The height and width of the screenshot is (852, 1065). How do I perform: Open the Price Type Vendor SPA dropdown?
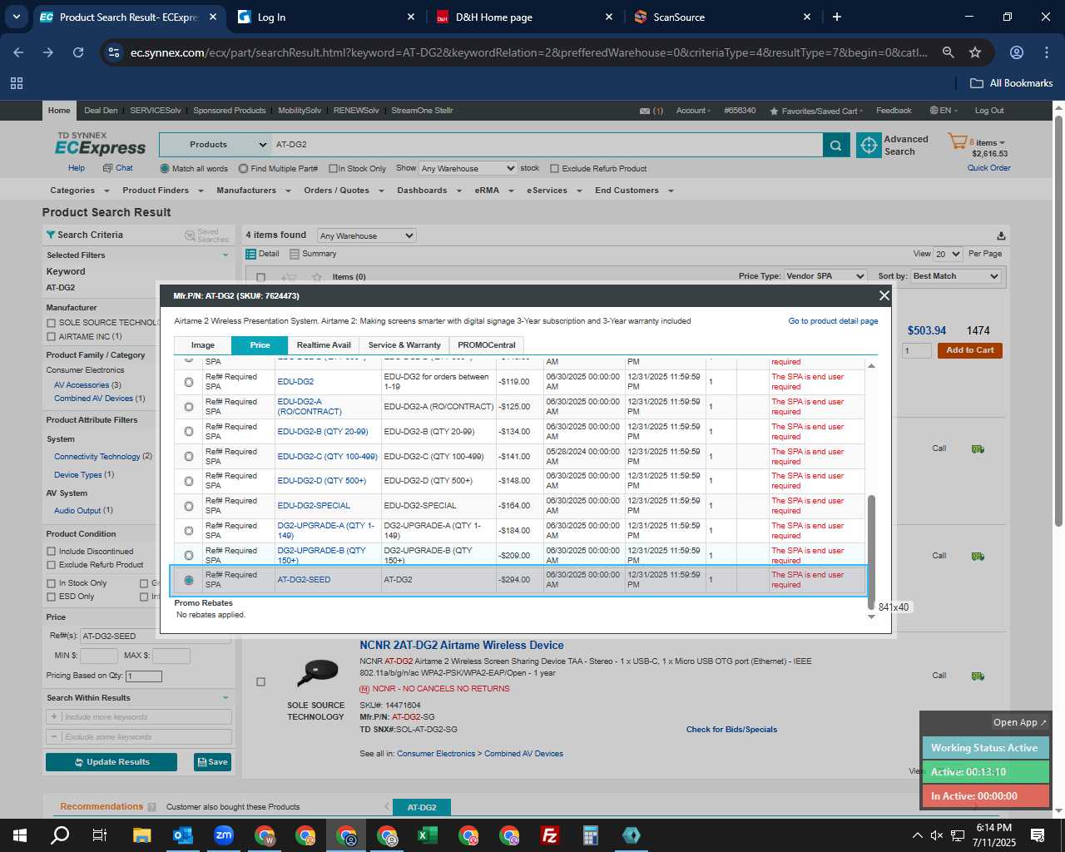(825, 276)
